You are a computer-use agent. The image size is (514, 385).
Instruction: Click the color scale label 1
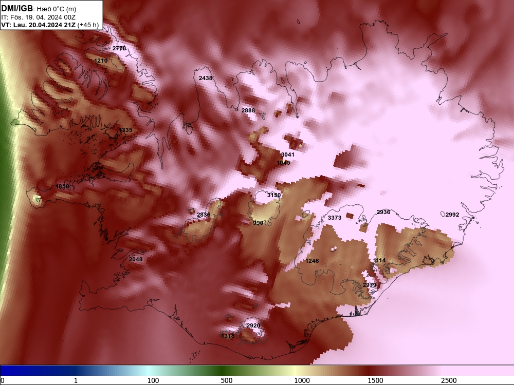click(x=76, y=380)
